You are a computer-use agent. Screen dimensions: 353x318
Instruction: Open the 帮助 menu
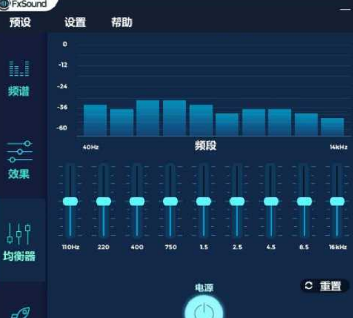click(122, 22)
